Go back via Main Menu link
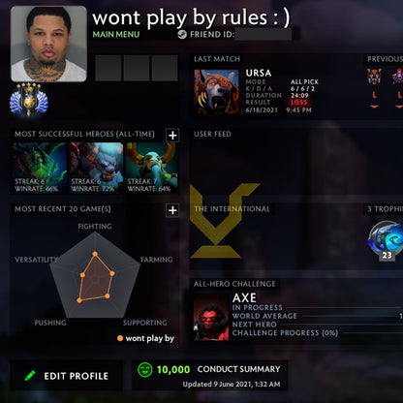The image size is (403, 403). 116,35
